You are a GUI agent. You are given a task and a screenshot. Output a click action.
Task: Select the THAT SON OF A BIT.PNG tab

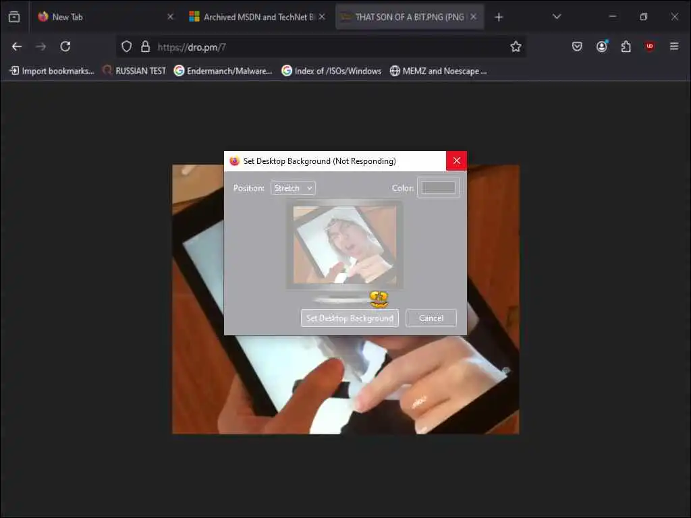[x=410, y=17]
